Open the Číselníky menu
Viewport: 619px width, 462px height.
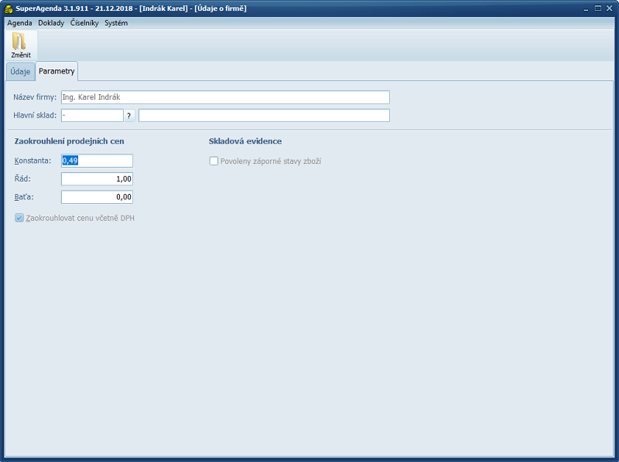pyautogui.click(x=84, y=23)
